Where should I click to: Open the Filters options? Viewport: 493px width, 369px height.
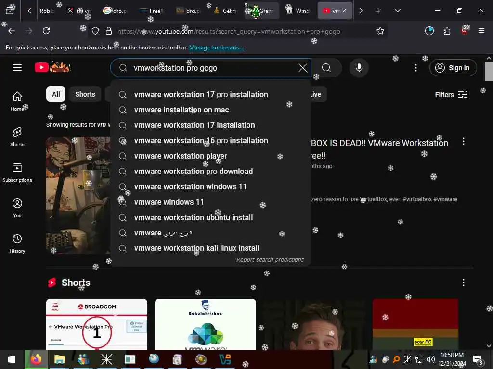point(451,95)
